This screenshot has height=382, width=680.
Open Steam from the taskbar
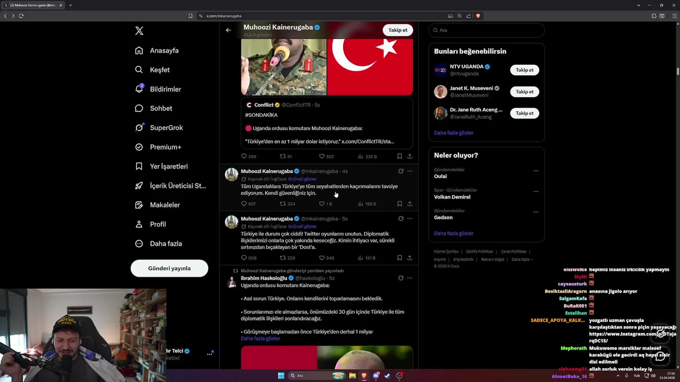click(x=387, y=376)
